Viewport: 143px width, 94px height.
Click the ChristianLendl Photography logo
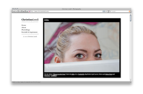click(x=30, y=21)
